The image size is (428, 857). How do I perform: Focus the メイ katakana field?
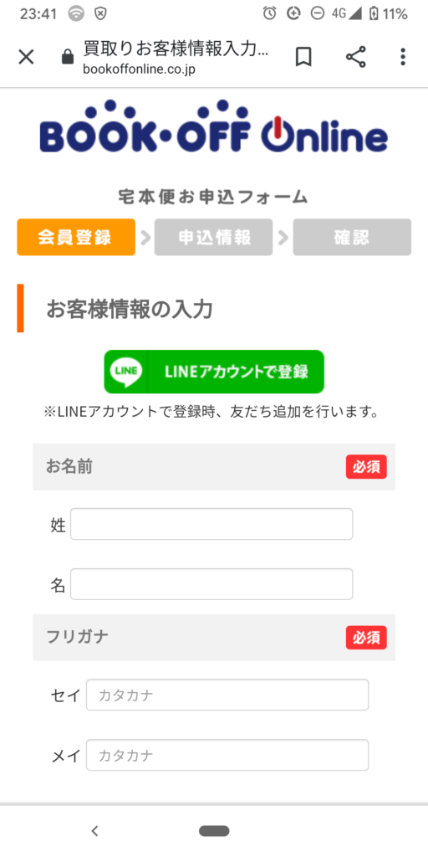[x=227, y=755]
